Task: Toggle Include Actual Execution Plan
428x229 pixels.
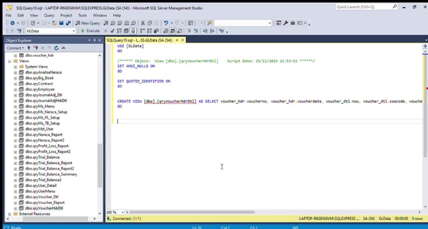Action: (x=143, y=31)
